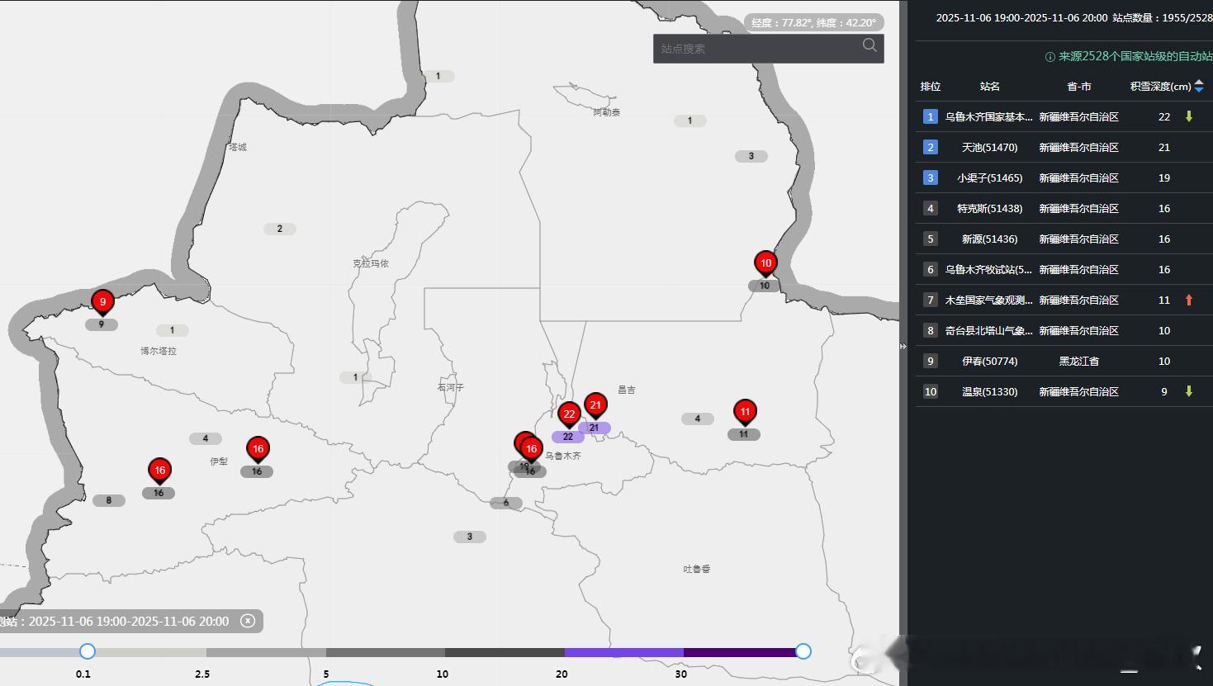Image resolution: width=1213 pixels, height=686 pixels.
Task: Click the 阿勒泰 map label
Action: point(607,112)
